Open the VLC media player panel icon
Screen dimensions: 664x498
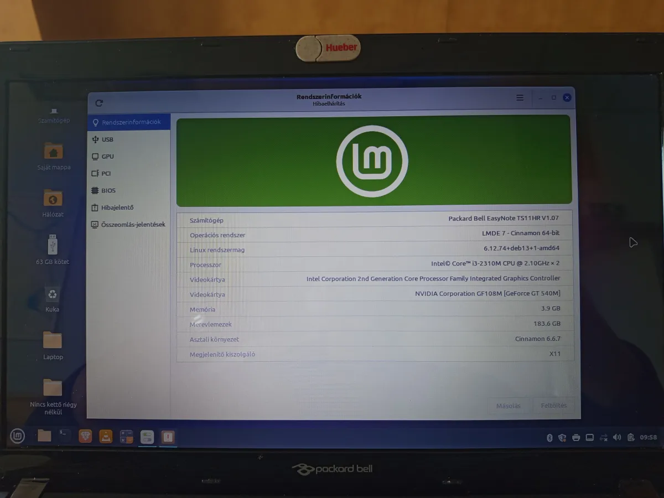click(x=106, y=437)
